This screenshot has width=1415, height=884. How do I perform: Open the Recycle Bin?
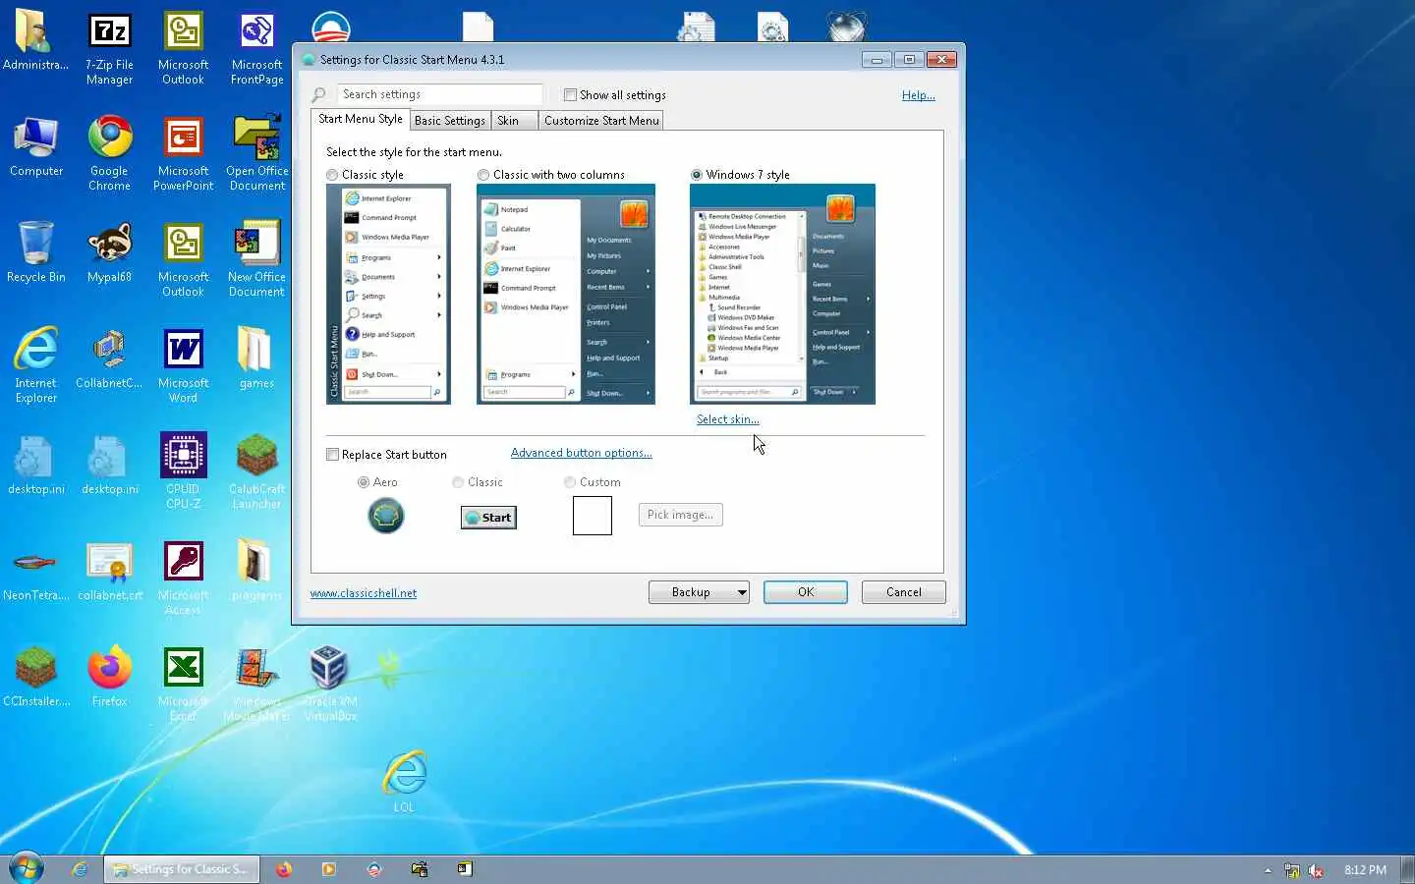(x=36, y=252)
